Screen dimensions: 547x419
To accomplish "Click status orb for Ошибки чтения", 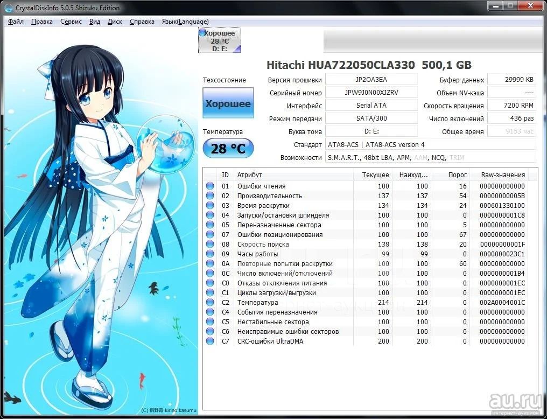I will (210, 186).
